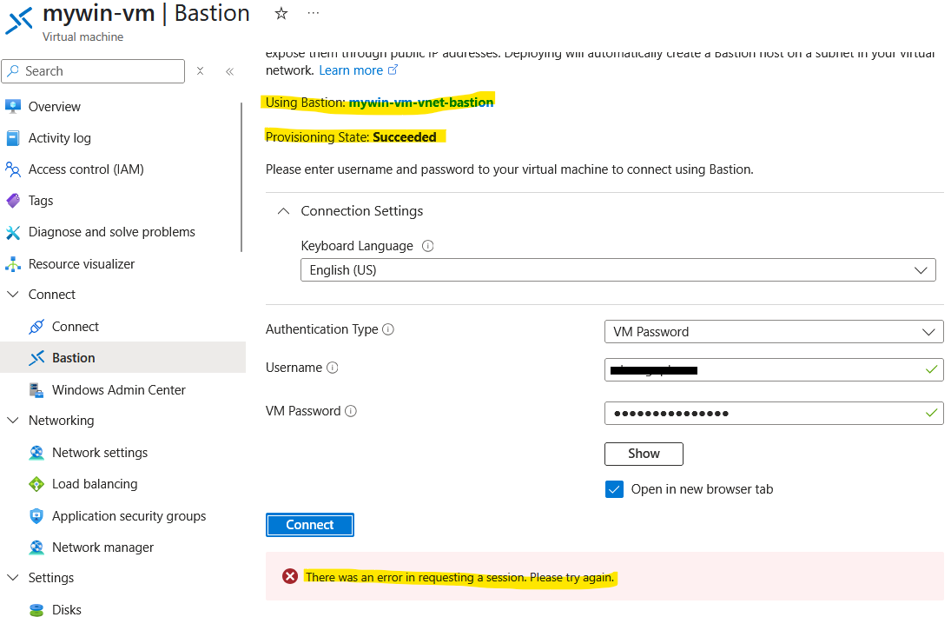
Task: Click the 'Provisioning State: Succeeded' text
Action: pyautogui.click(x=351, y=137)
